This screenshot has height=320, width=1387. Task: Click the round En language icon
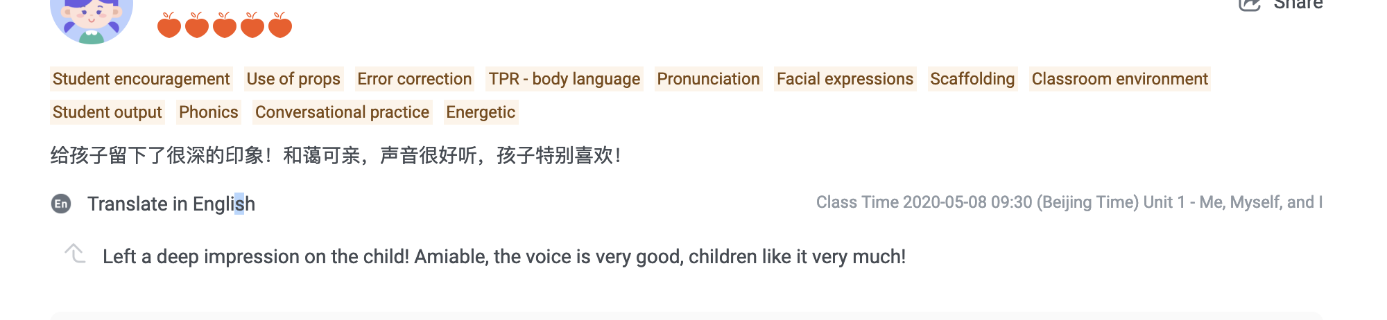click(x=61, y=204)
